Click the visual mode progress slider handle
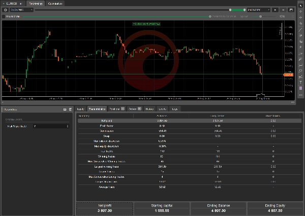The width and height of the screenshot is (305, 216). [x=210, y=17]
